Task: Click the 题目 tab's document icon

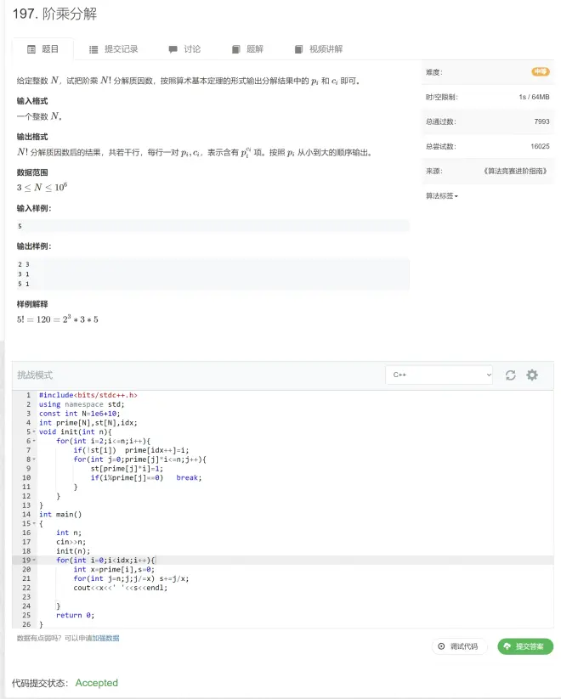Action: 31,49
